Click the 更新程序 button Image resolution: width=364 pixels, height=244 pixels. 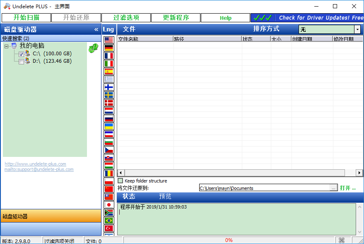tap(176, 18)
